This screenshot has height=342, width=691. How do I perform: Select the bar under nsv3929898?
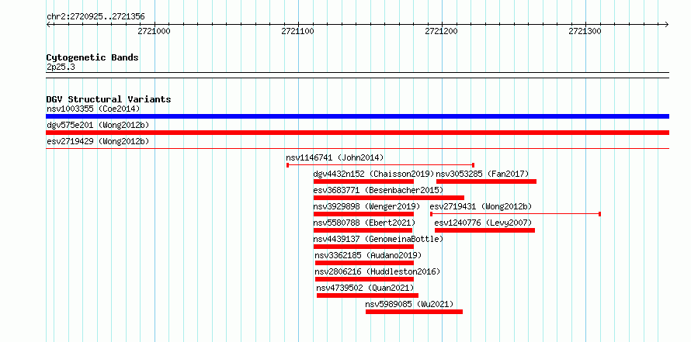[363, 214]
